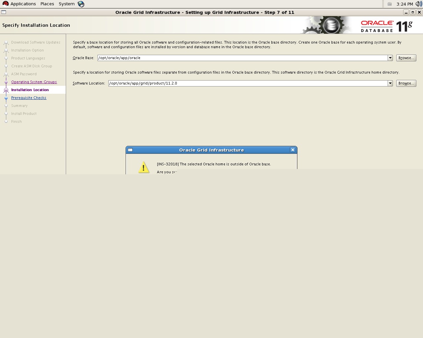Open the installer window menu icon
The image size is (423, 338).
(4, 12)
